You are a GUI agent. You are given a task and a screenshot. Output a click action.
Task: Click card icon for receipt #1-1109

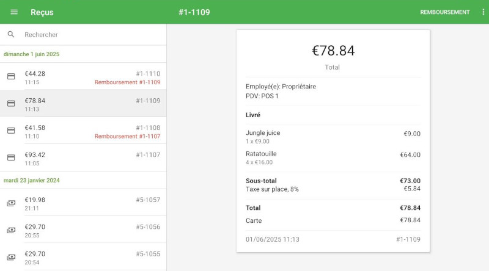(x=11, y=104)
